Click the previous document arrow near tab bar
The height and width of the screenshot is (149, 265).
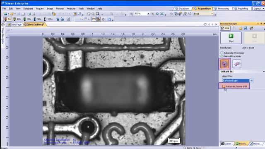[x=209, y=24]
